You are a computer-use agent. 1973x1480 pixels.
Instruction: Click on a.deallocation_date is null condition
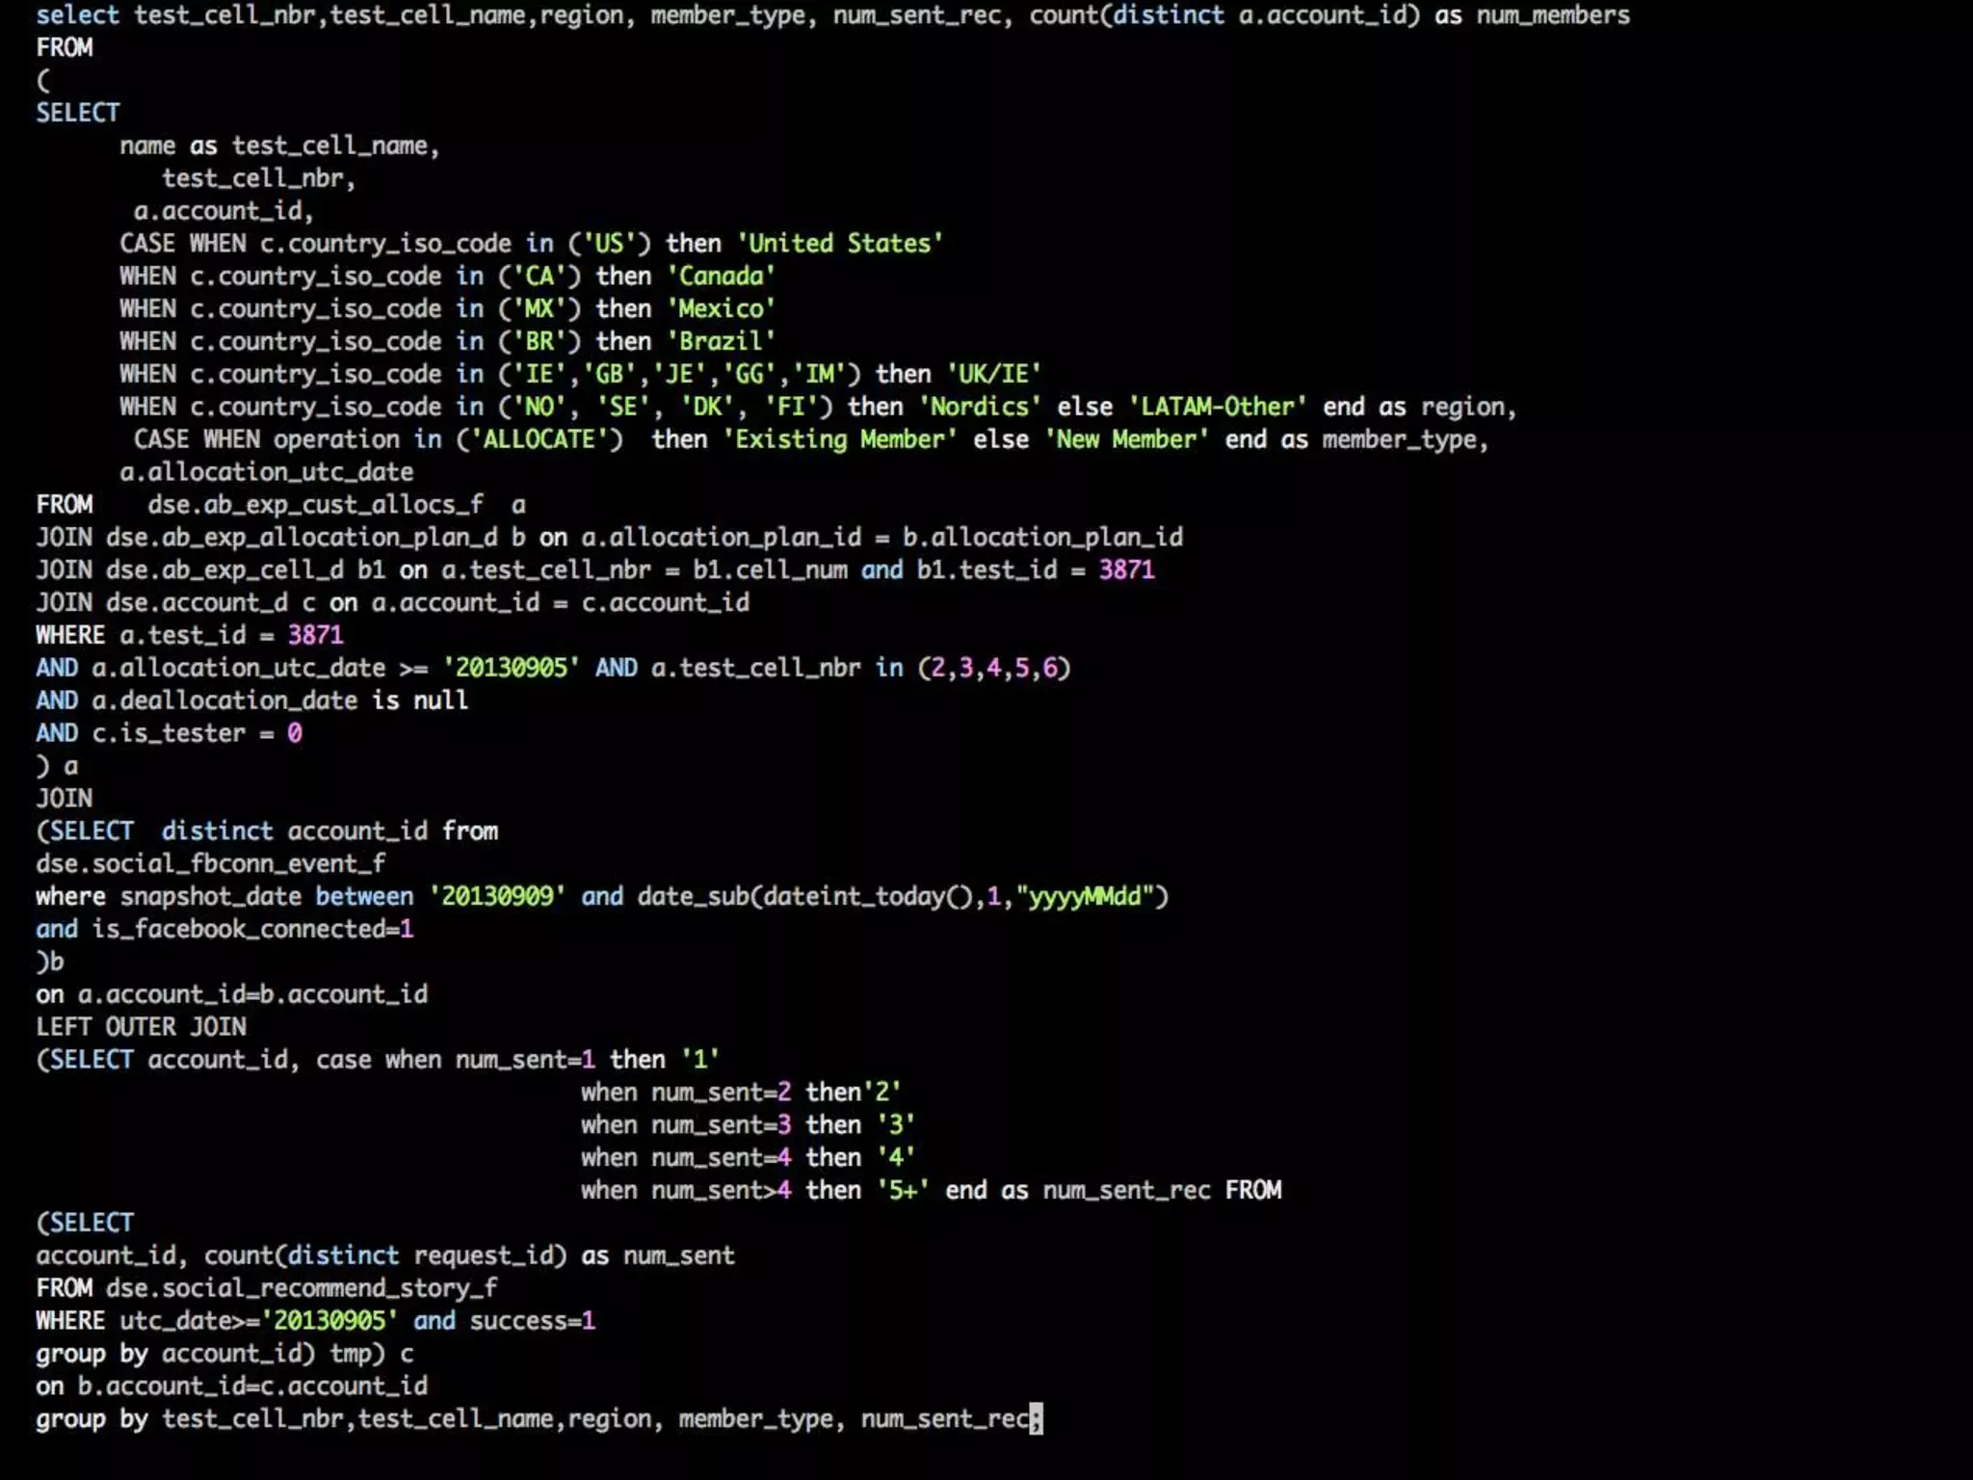pyautogui.click(x=279, y=700)
